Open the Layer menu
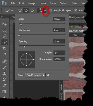93x106 pixels. click(43, 3)
